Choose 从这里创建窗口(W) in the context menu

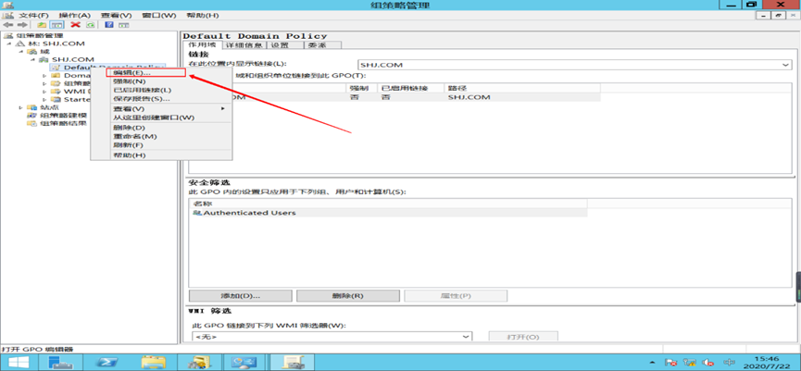tap(161, 117)
